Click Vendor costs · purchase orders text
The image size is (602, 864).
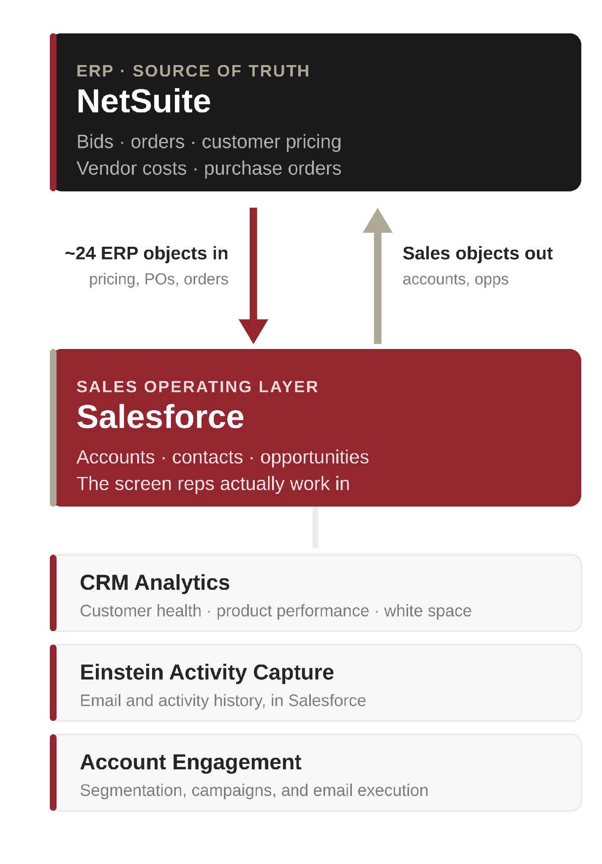(x=209, y=168)
